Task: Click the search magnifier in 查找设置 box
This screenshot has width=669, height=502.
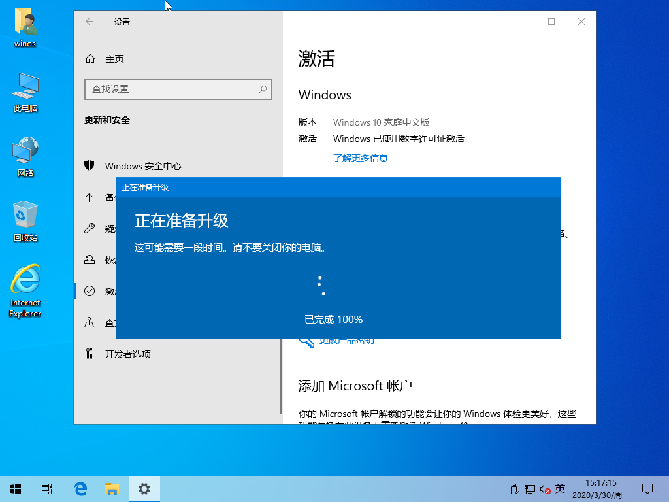Action: point(263,89)
